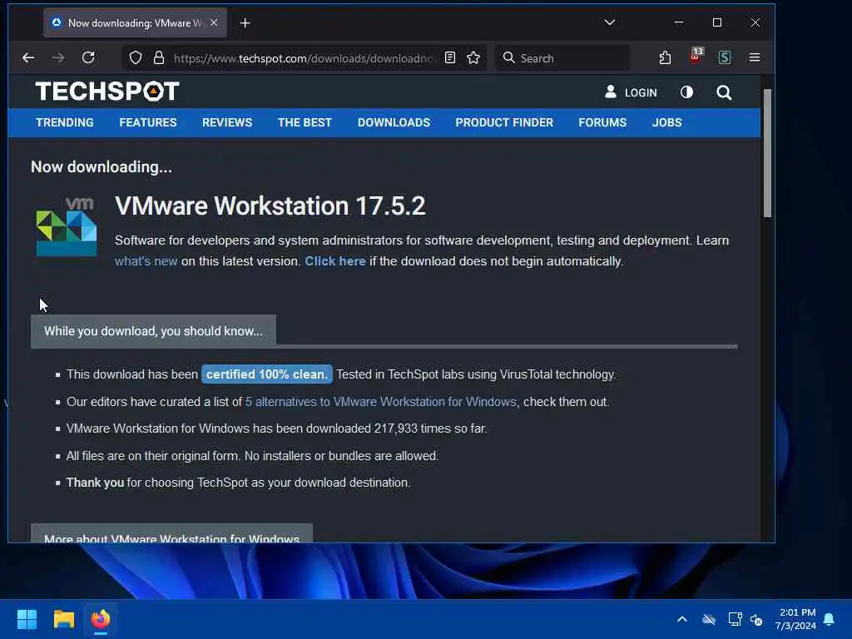Screen dimensions: 852x639
Task: Expand the list all tabs chevron
Action: 610,22
